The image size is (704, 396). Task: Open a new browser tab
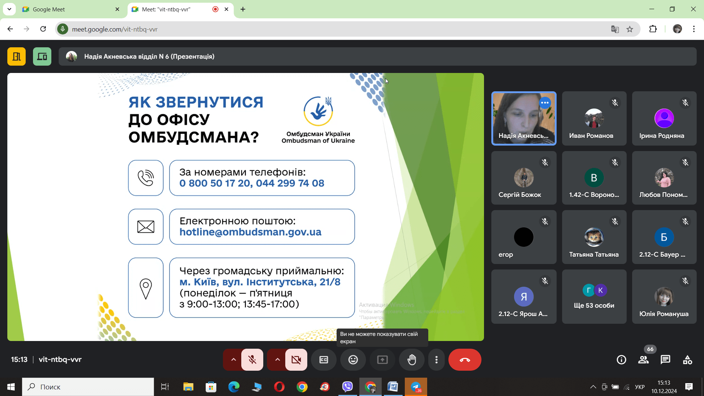pos(243,9)
